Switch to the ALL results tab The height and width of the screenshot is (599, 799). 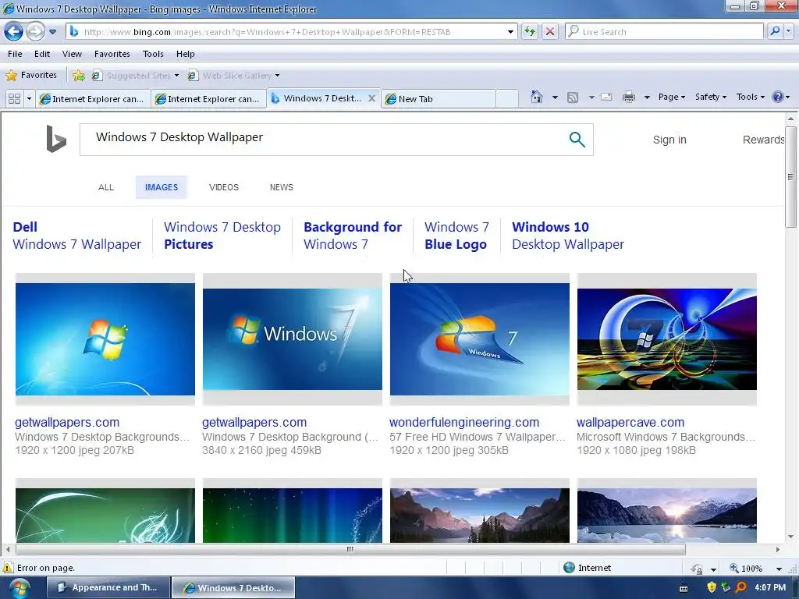click(106, 187)
